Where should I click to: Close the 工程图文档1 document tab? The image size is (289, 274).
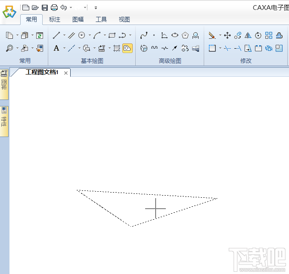[66, 73]
